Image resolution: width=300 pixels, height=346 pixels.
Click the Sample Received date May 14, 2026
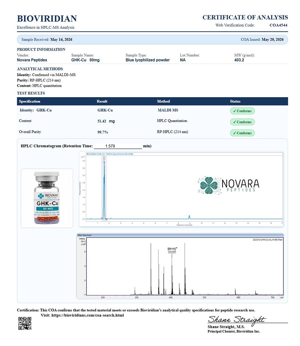[x=61, y=40]
